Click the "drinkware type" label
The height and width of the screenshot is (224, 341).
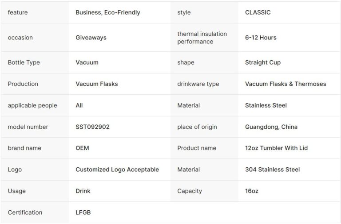tap(198, 84)
